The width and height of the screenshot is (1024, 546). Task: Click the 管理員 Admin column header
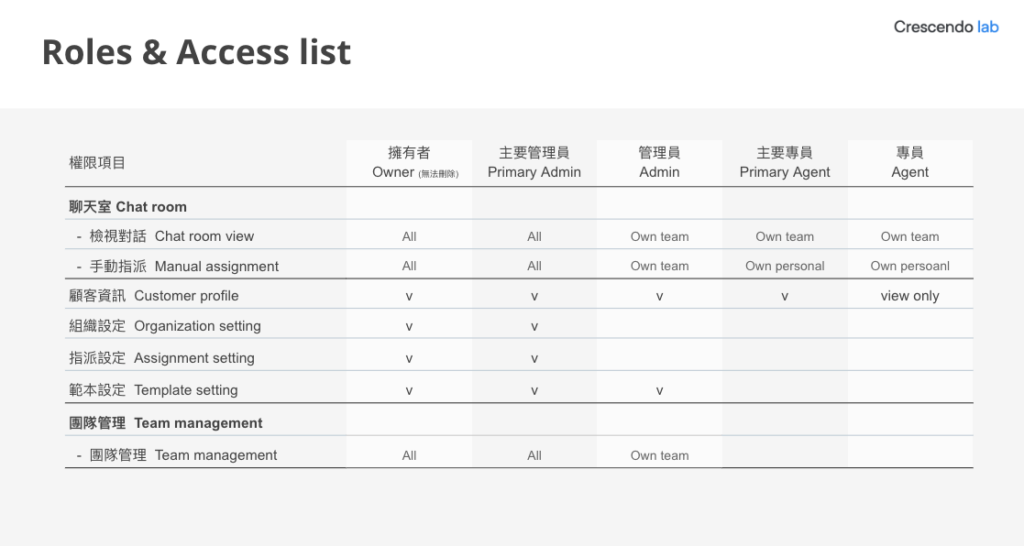click(x=659, y=162)
